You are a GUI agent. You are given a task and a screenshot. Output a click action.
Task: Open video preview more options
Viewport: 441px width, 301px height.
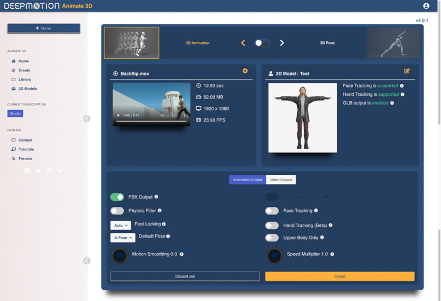(185, 115)
